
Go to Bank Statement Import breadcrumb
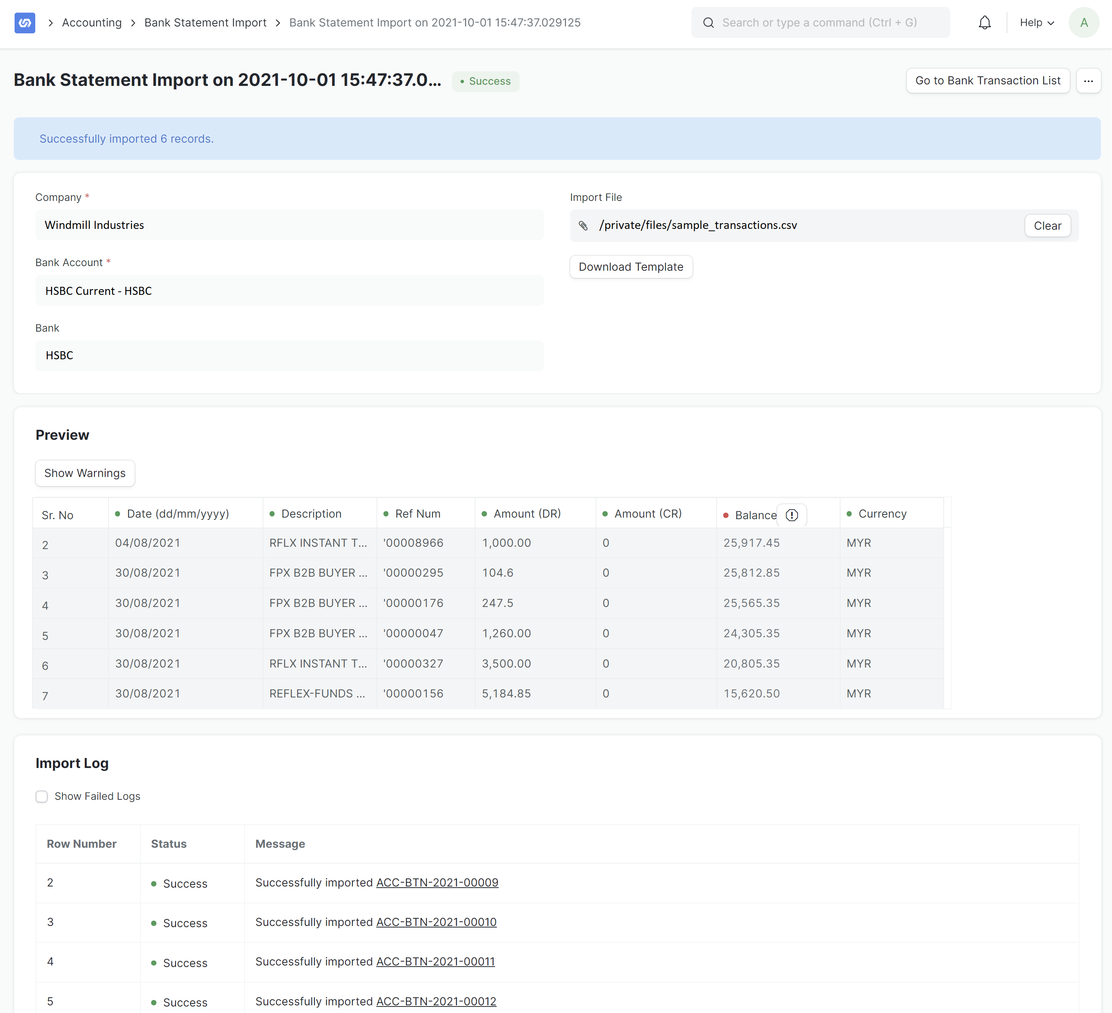(205, 23)
